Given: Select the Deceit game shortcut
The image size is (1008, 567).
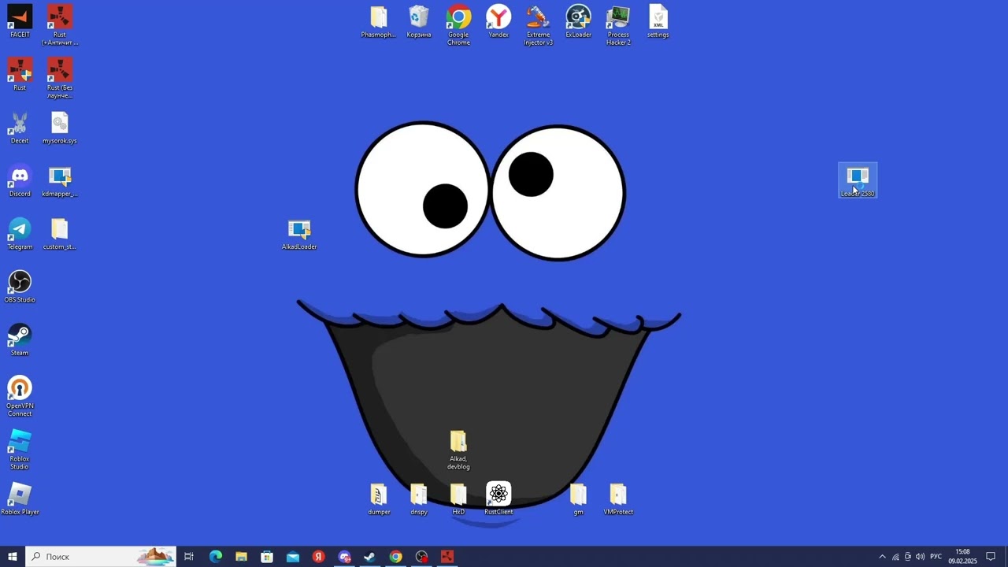Looking at the screenshot, I should pyautogui.click(x=20, y=128).
